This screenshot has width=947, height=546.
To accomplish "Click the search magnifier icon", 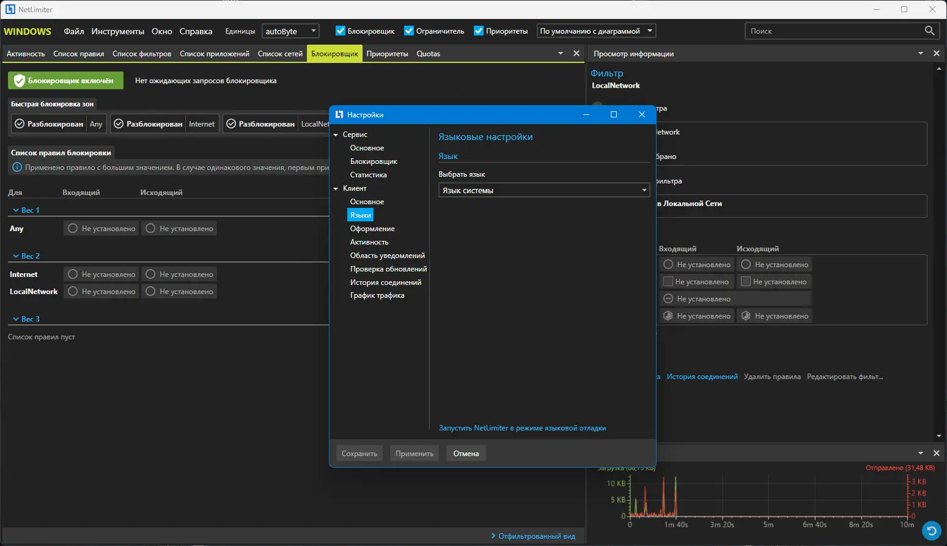I will (929, 31).
